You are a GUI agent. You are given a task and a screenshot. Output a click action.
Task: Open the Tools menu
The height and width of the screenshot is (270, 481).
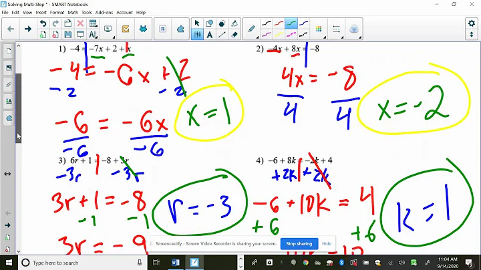point(87,12)
